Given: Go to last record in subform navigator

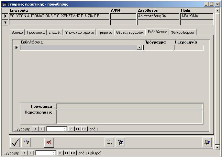Looking at the screenshot, I should tap(78, 129).
